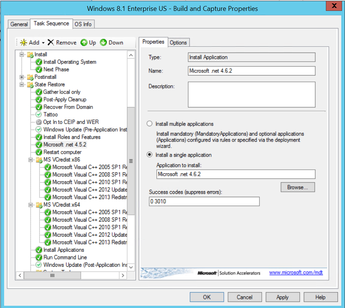
Task: Click the green Down arrow icon
Action: (103, 42)
